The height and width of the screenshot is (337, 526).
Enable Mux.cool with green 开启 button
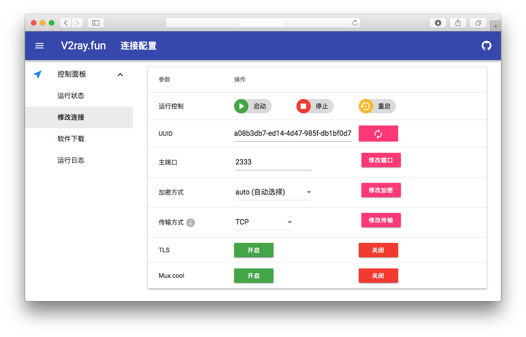tap(254, 276)
